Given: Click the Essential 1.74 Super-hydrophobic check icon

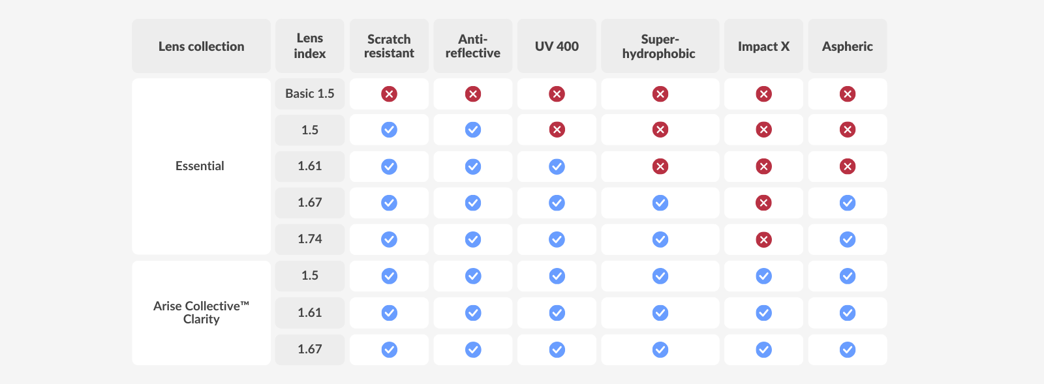Looking at the screenshot, I should coord(660,239).
